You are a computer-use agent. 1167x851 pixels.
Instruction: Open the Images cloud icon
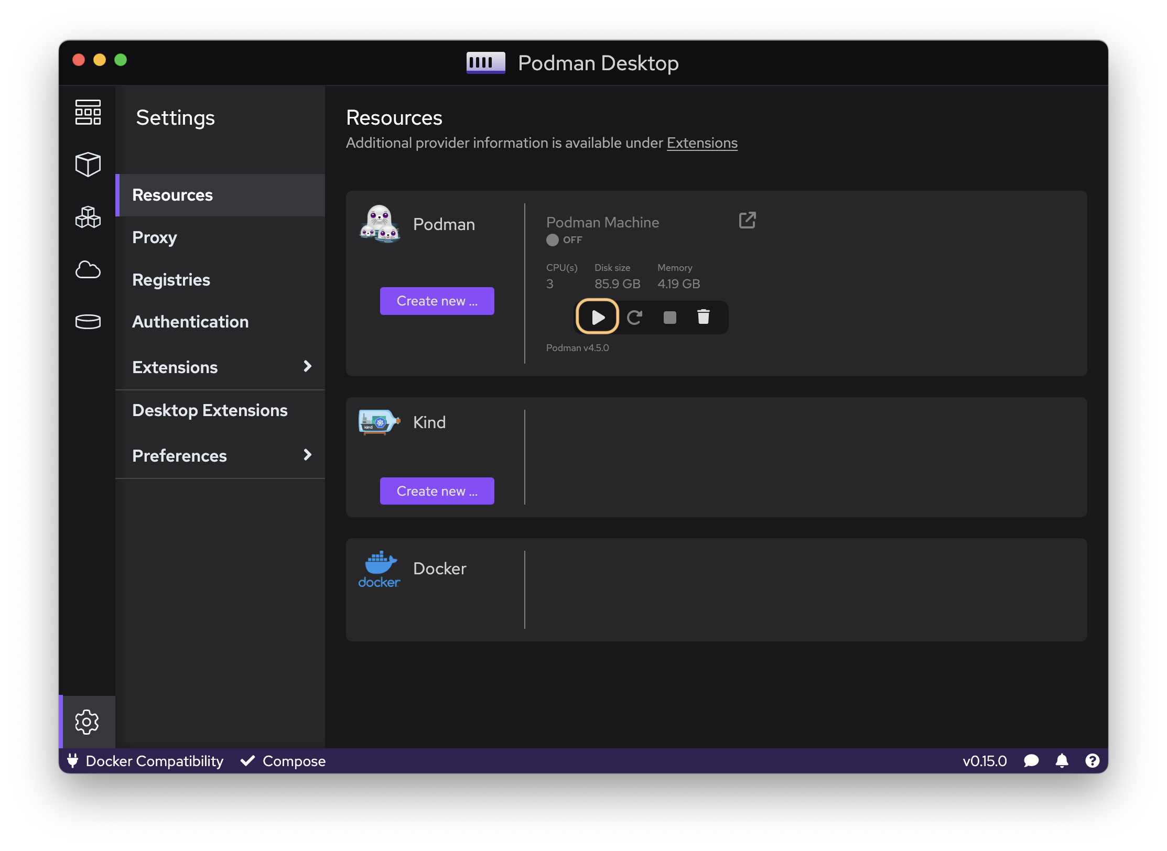point(88,270)
